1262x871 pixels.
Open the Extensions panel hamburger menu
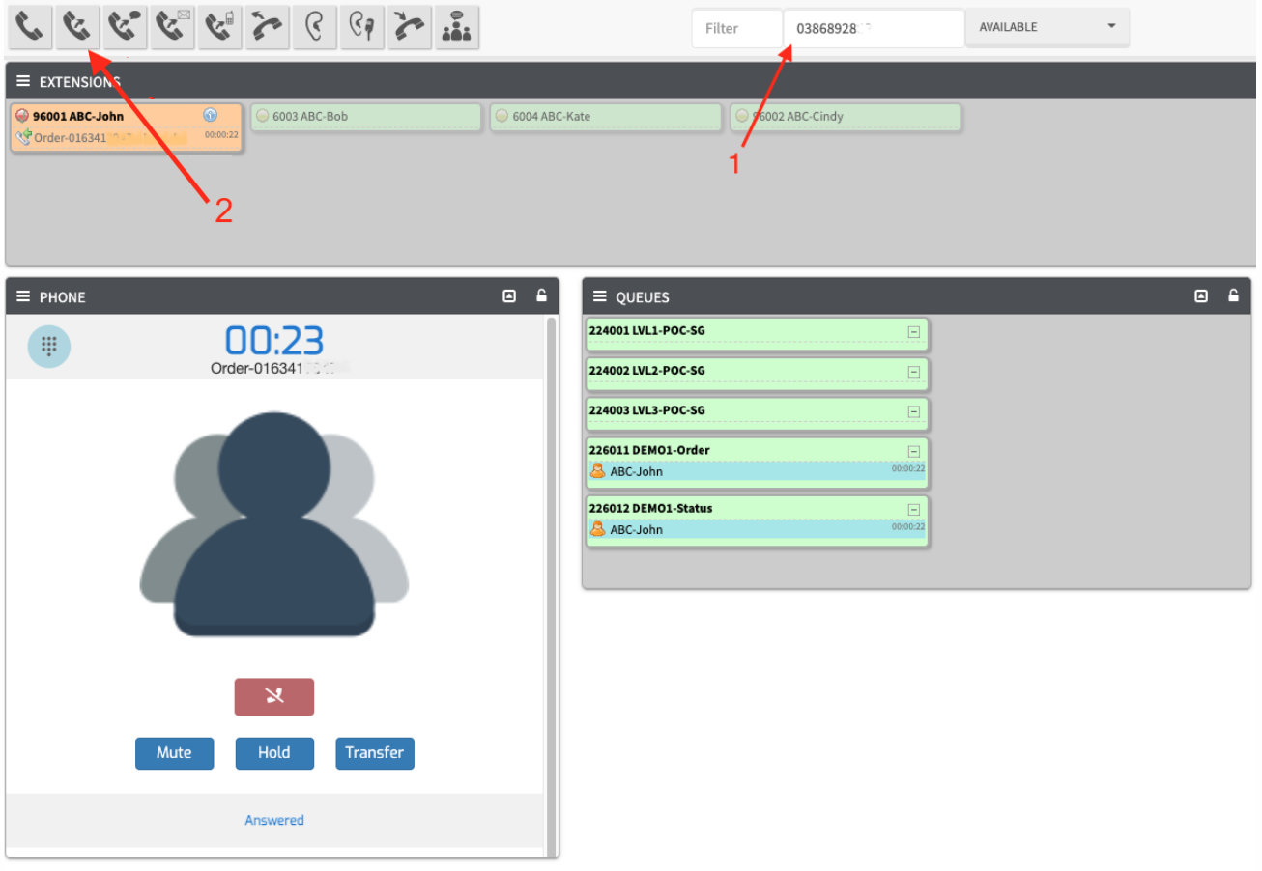(x=23, y=81)
